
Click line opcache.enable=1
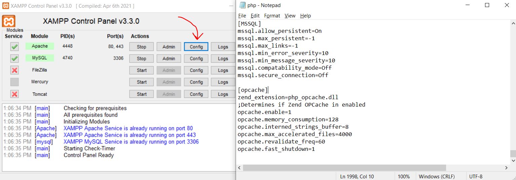[265, 112]
